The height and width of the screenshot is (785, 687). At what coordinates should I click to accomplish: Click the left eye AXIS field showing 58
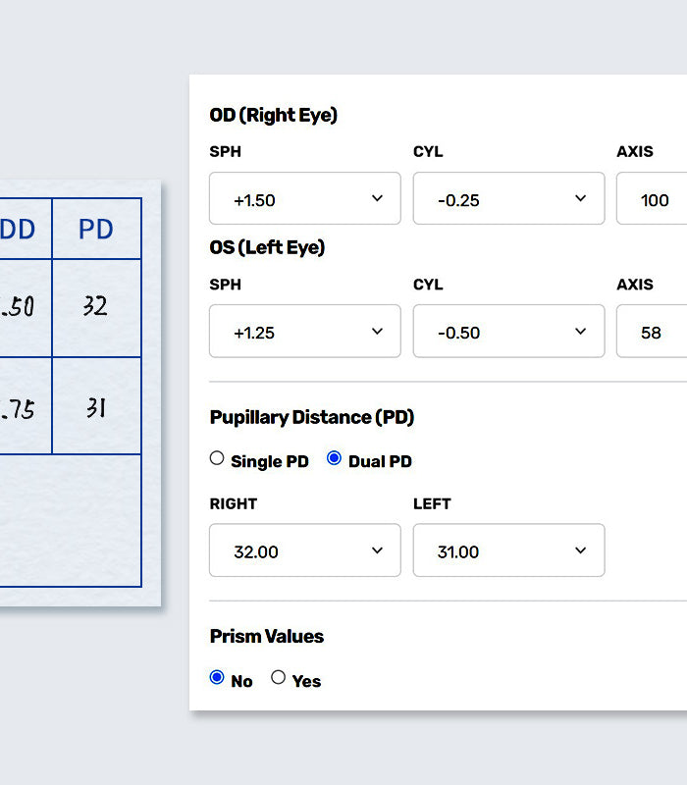pos(652,332)
